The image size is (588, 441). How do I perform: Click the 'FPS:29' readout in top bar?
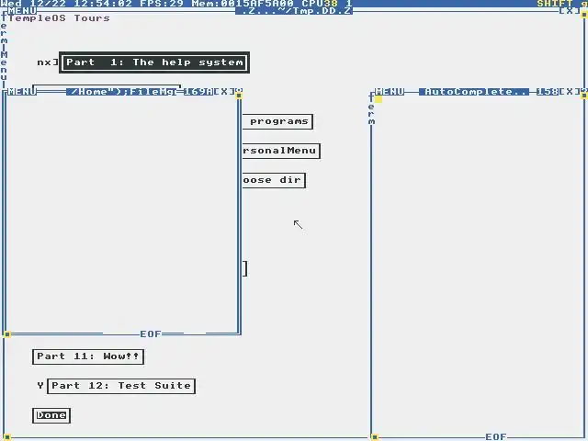[162, 4]
